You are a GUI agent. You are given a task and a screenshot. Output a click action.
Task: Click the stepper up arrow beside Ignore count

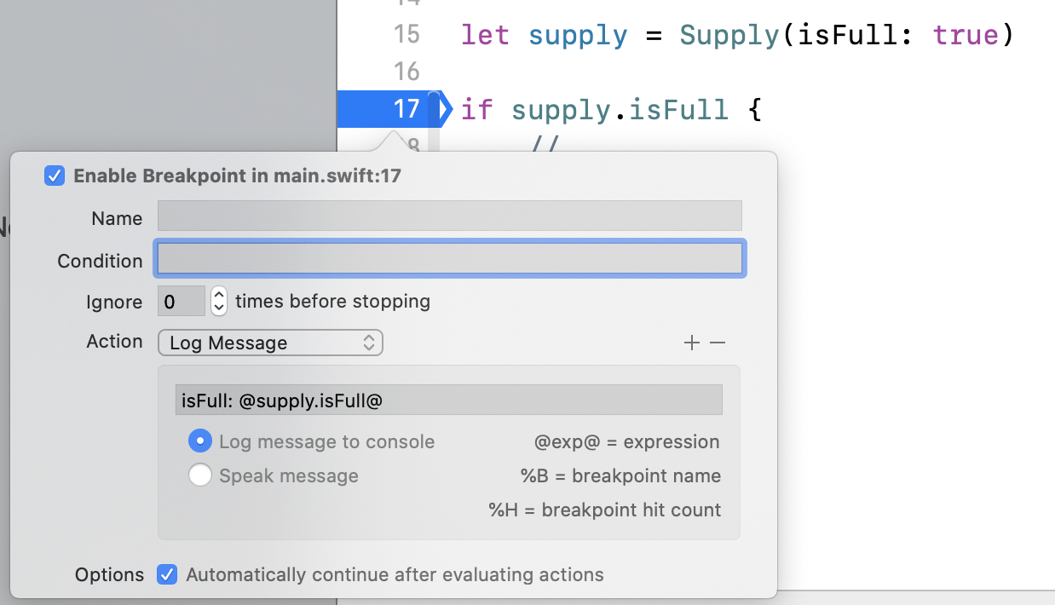219,296
